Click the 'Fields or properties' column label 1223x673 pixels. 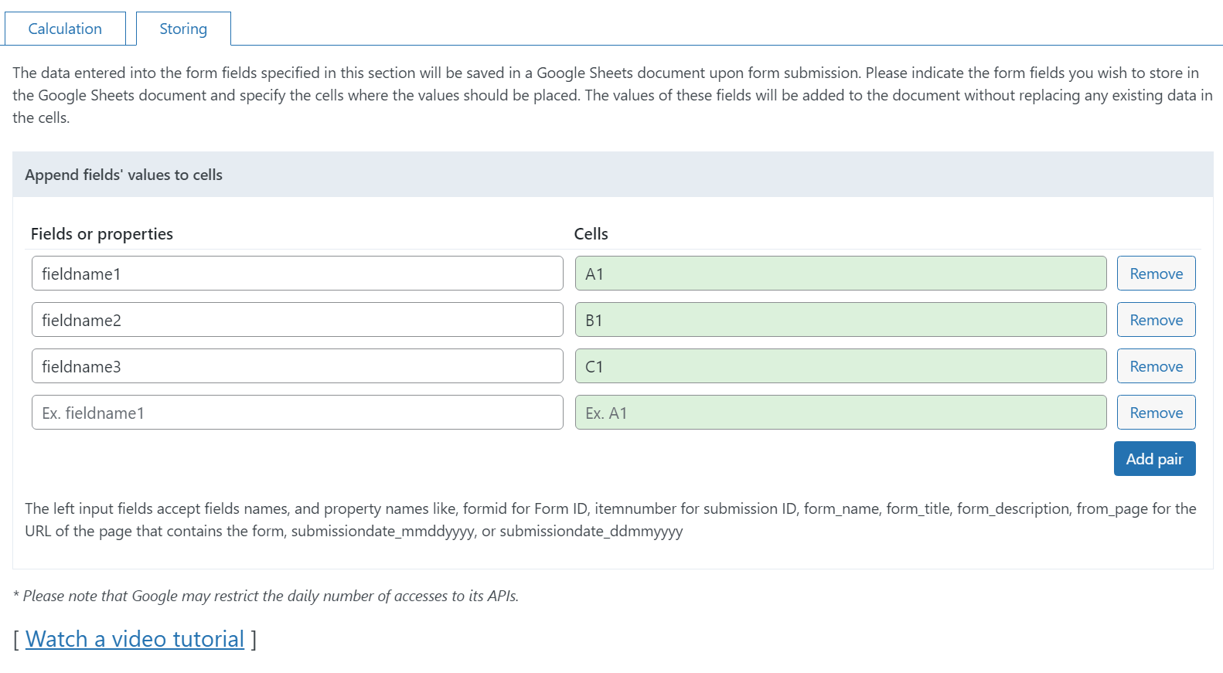102,234
